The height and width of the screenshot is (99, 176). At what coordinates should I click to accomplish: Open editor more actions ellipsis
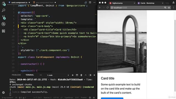(94, 2)
